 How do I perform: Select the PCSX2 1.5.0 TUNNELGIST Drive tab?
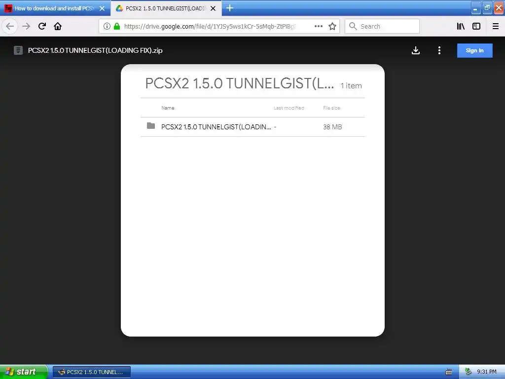(x=166, y=8)
